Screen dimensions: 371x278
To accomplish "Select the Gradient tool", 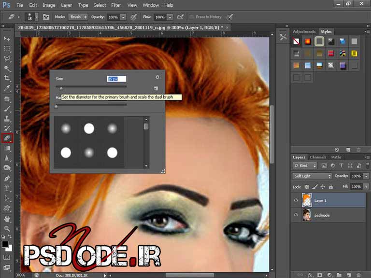I will [x=7, y=148].
